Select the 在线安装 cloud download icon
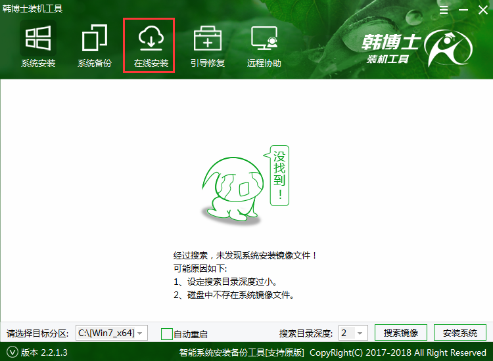Viewport: 493px width, 361px height. 151,39
